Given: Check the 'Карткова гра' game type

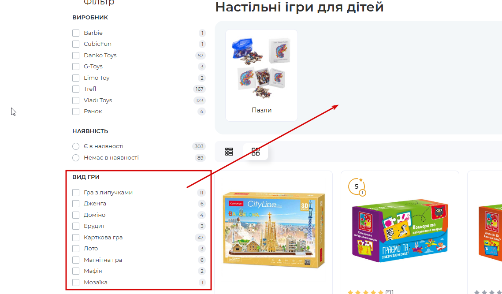Looking at the screenshot, I should coord(76,238).
